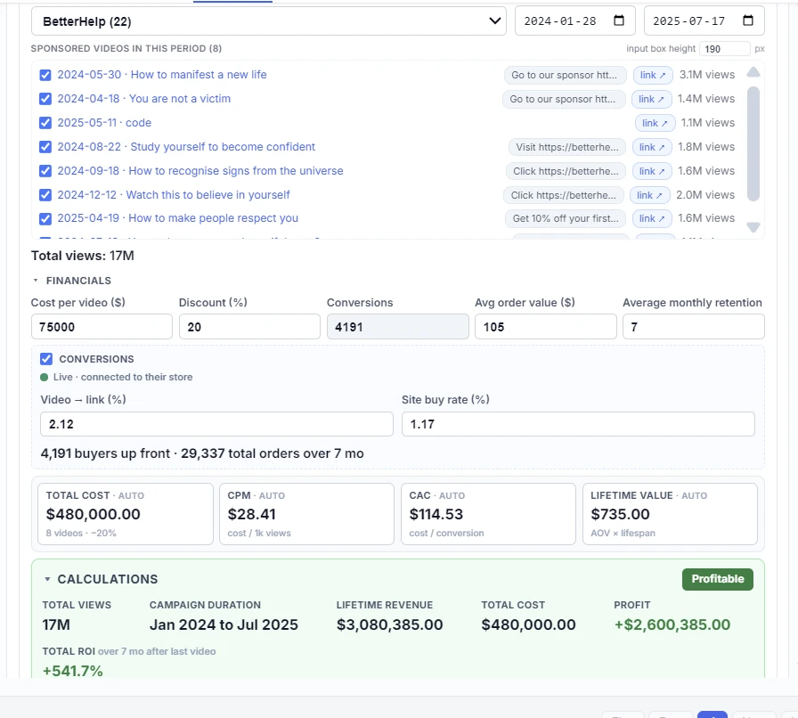Viewport: 798px width, 718px height.
Task: Click external link icon for the 'code' video
Action: pyautogui.click(x=655, y=123)
